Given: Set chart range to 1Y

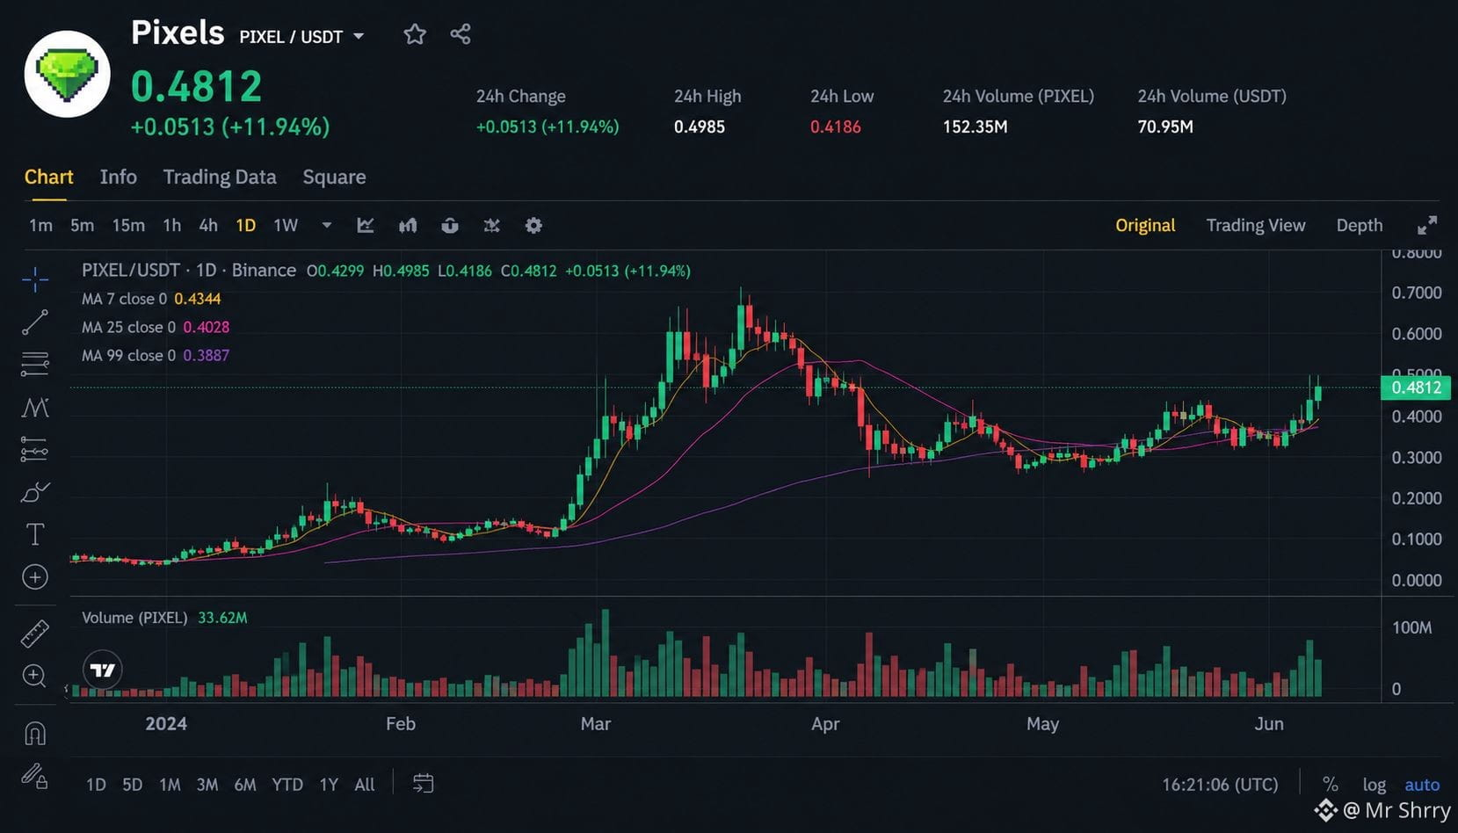Looking at the screenshot, I should tap(329, 785).
